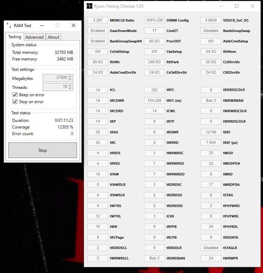Click the tMRDPDA value 17
Viewport: 263px width, 273px height.
211,184
